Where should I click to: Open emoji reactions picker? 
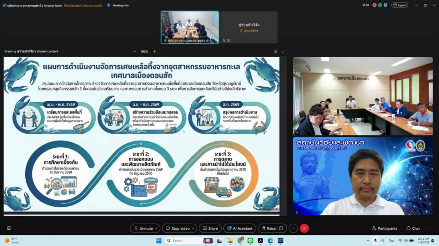(x=281, y=228)
